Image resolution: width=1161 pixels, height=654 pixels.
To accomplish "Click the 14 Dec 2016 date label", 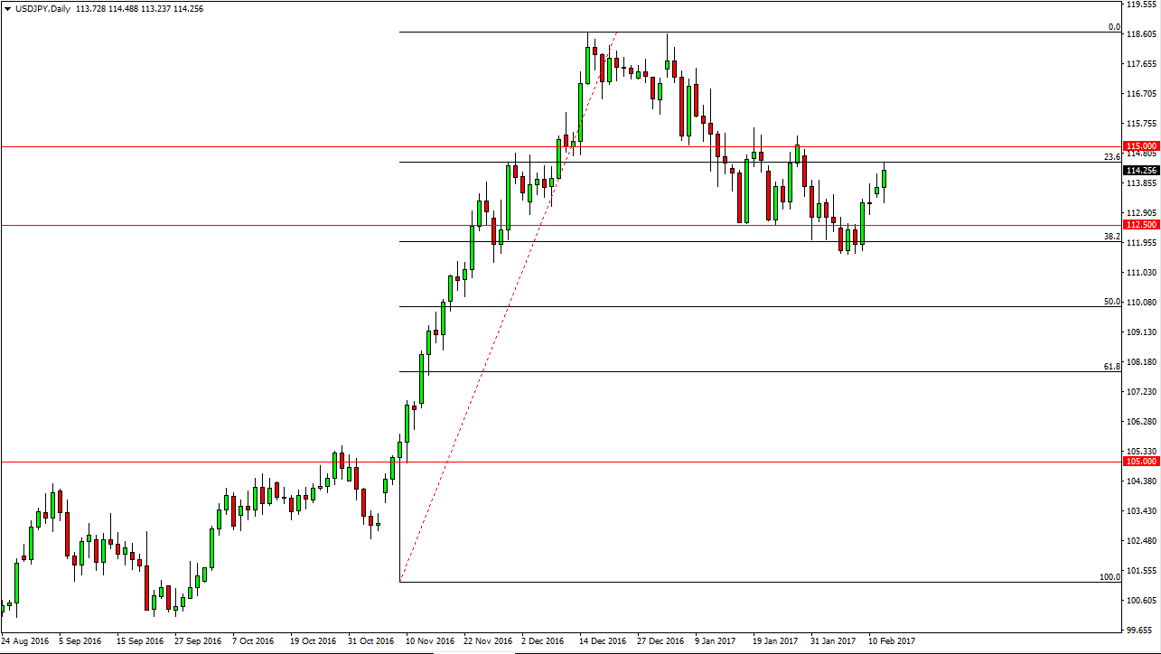I will tap(601, 641).
